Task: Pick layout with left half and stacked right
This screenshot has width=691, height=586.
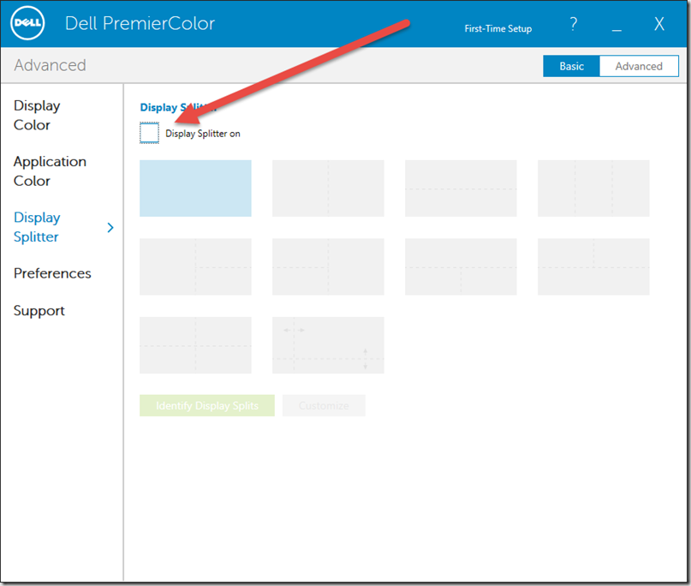Action: tap(196, 266)
